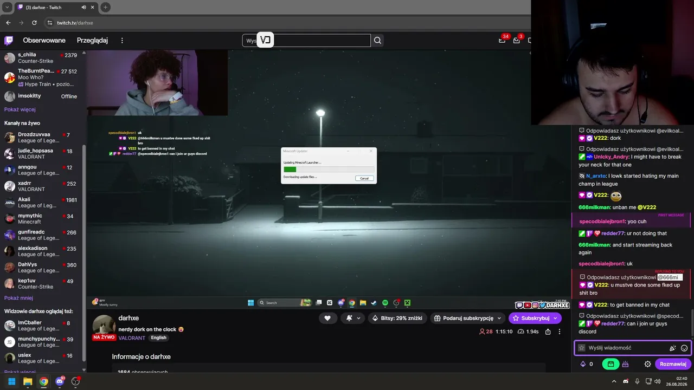The height and width of the screenshot is (390, 694).
Task: Go to the Twitch home logo
Action: [x=9, y=41]
